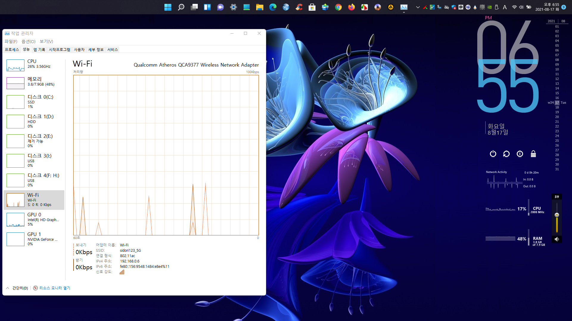Click the power shutdown icon on the desktop widget

[x=493, y=154]
